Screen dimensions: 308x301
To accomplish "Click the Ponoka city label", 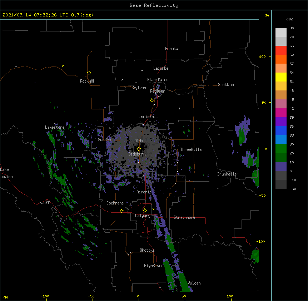I will 172,49.
